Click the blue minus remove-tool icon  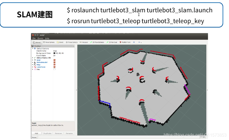pos(139,42)
